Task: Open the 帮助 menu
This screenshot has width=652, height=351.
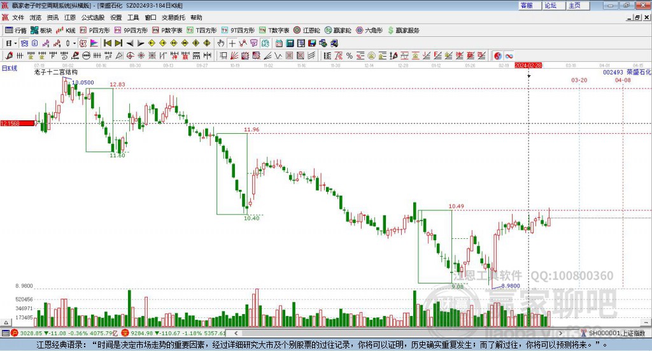Action: point(196,17)
